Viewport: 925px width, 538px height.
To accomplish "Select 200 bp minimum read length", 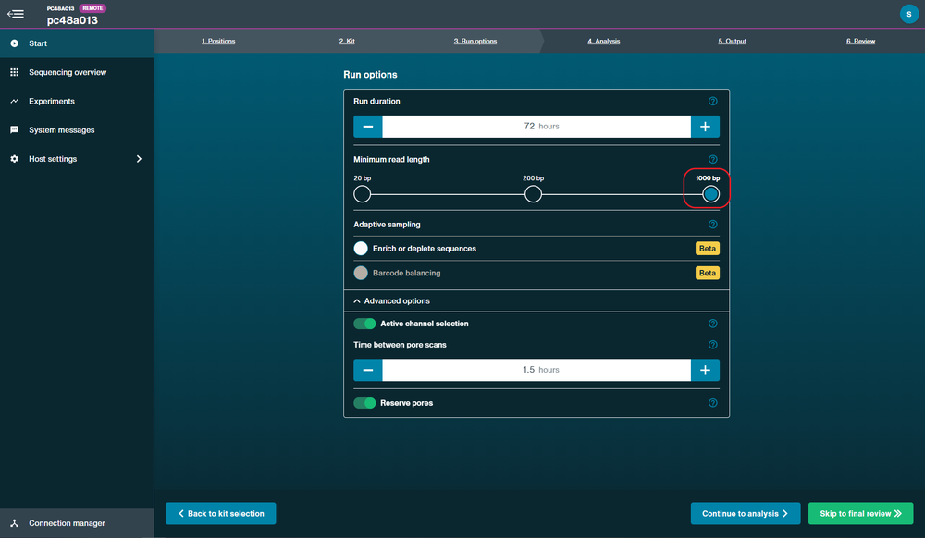I will (534, 194).
